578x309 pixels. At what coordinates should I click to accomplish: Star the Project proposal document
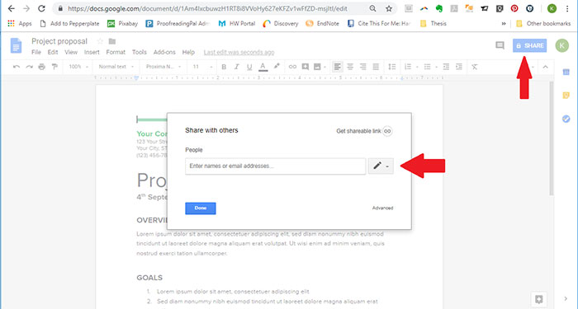(x=100, y=41)
